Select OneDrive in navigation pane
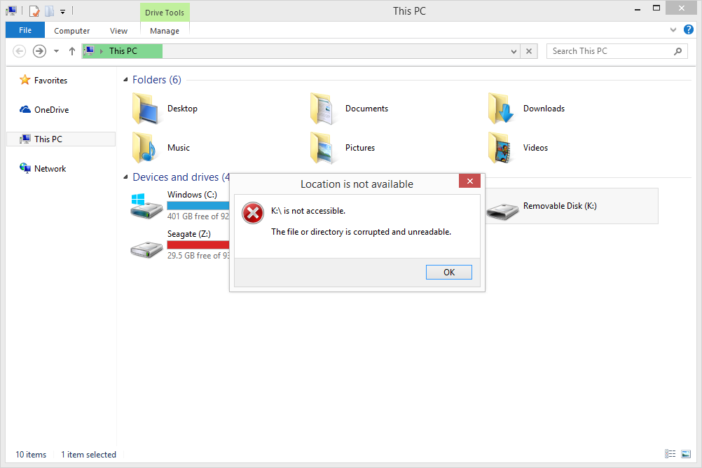 tap(51, 110)
